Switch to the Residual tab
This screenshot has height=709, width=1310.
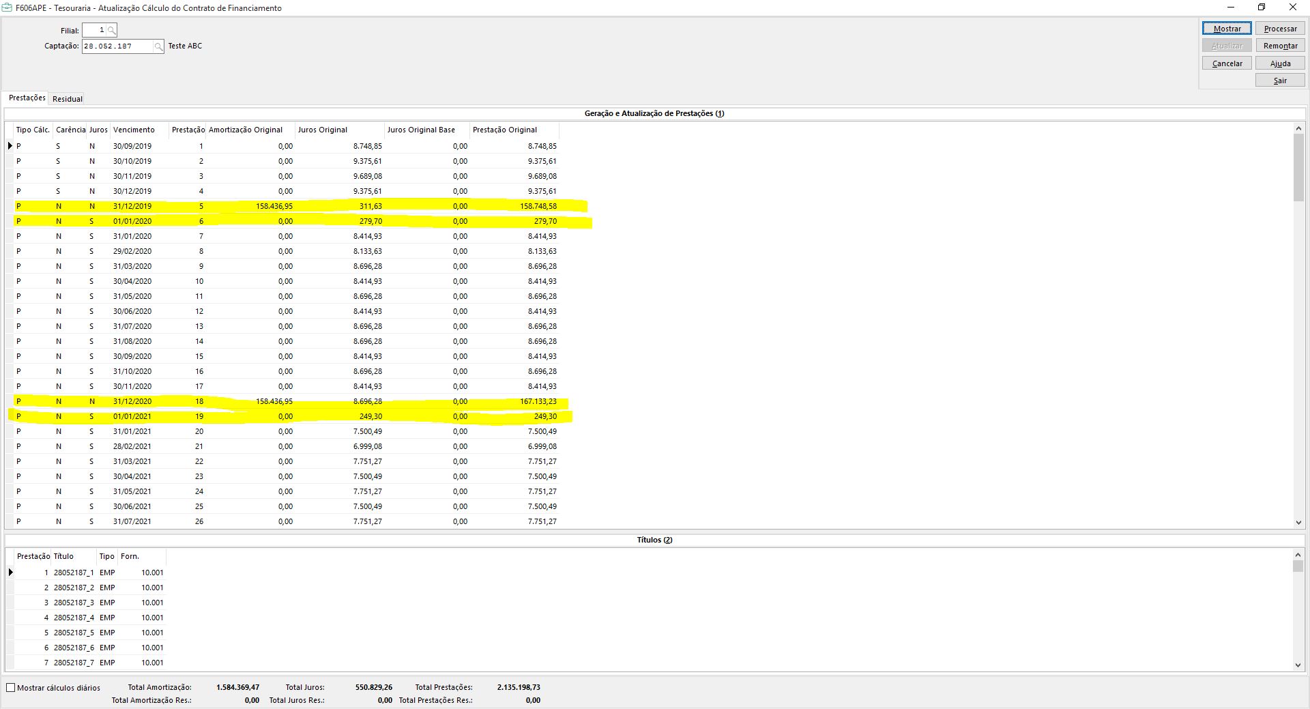coord(68,99)
